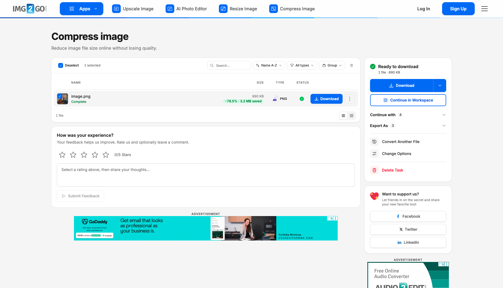Expand the Continue with section
Image resolution: width=503 pixels, height=288 pixels.
coord(408,115)
